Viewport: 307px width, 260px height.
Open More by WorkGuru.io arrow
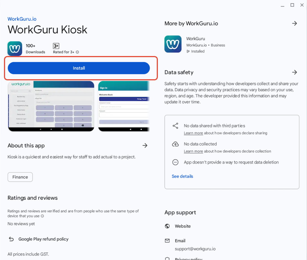point(295,23)
